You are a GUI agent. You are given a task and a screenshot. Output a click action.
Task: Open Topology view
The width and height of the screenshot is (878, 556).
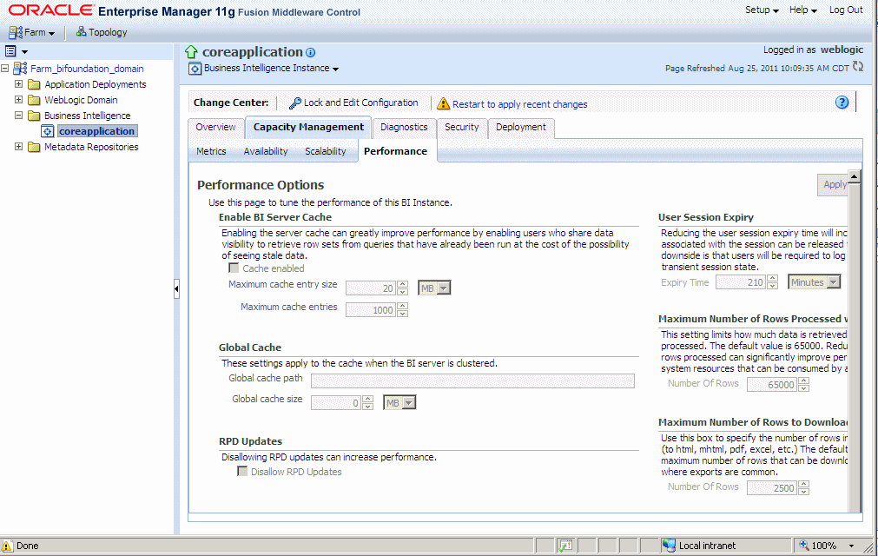point(102,32)
